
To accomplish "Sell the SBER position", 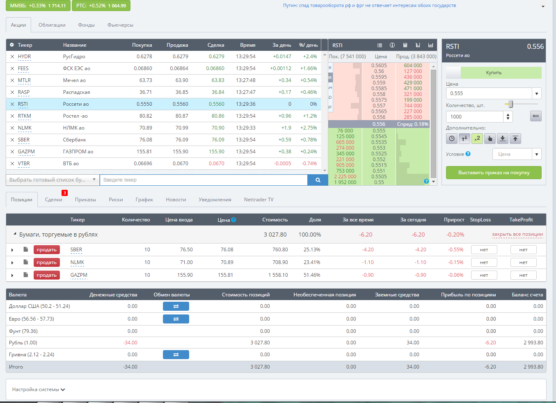I will [47, 250].
